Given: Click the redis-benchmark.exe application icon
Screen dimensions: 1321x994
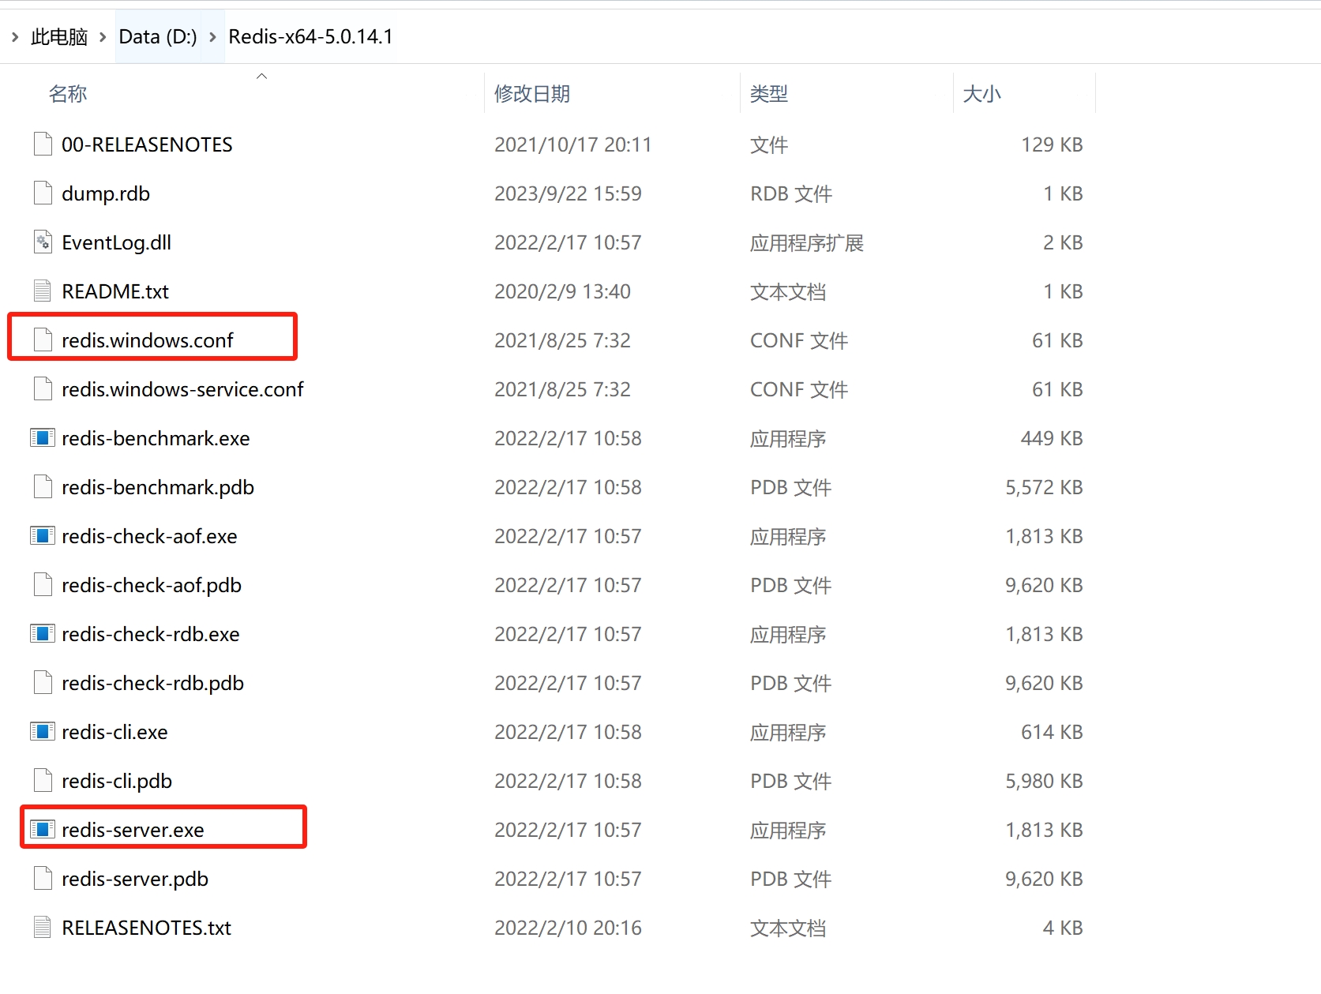Looking at the screenshot, I should tap(43, 437).
